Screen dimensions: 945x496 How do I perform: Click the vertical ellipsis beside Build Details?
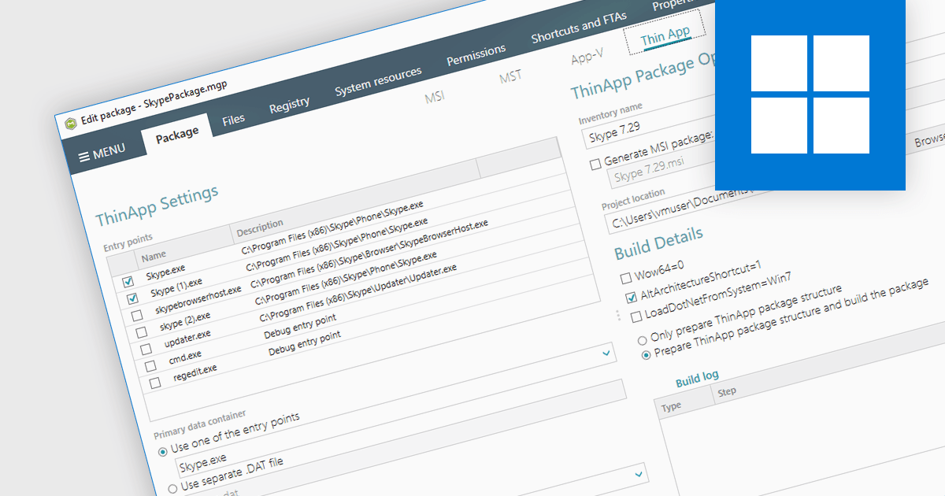tap(618, 314)
